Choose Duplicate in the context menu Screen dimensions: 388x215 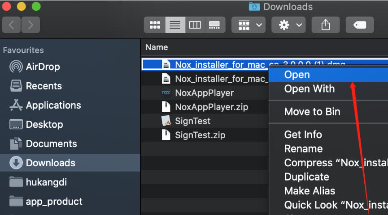click(328, 177)
